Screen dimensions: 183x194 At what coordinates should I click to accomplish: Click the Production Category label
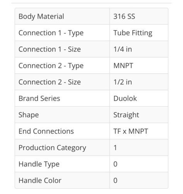click(x=52, y=148)
